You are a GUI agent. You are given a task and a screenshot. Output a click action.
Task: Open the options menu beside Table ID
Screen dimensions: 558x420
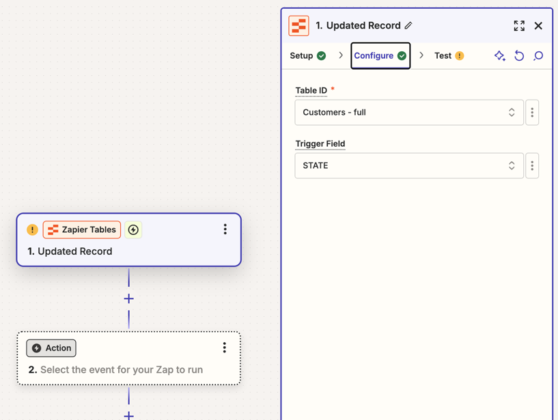532,113
